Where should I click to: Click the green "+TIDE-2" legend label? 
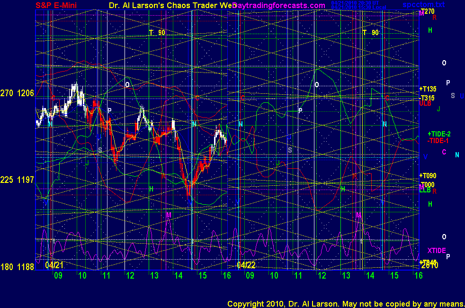(x=439, y=134)
